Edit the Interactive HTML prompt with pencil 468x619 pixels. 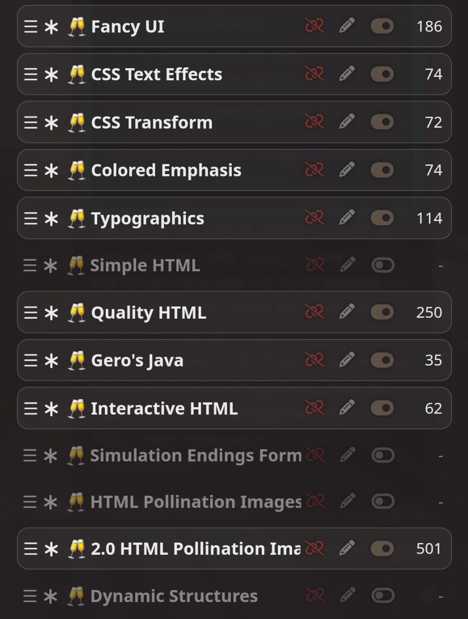point(347,408)
